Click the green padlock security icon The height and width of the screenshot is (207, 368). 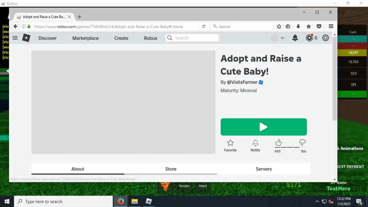29,26
